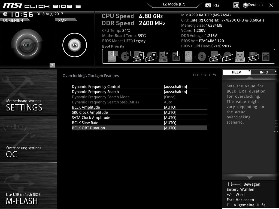
Task: Open the BIOS search magnifier icon
Action: click(x=236, y=5)
